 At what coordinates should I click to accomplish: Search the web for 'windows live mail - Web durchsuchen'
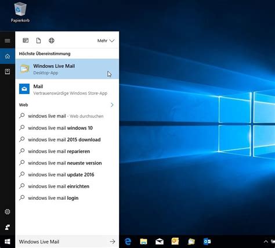click(67, 116)
